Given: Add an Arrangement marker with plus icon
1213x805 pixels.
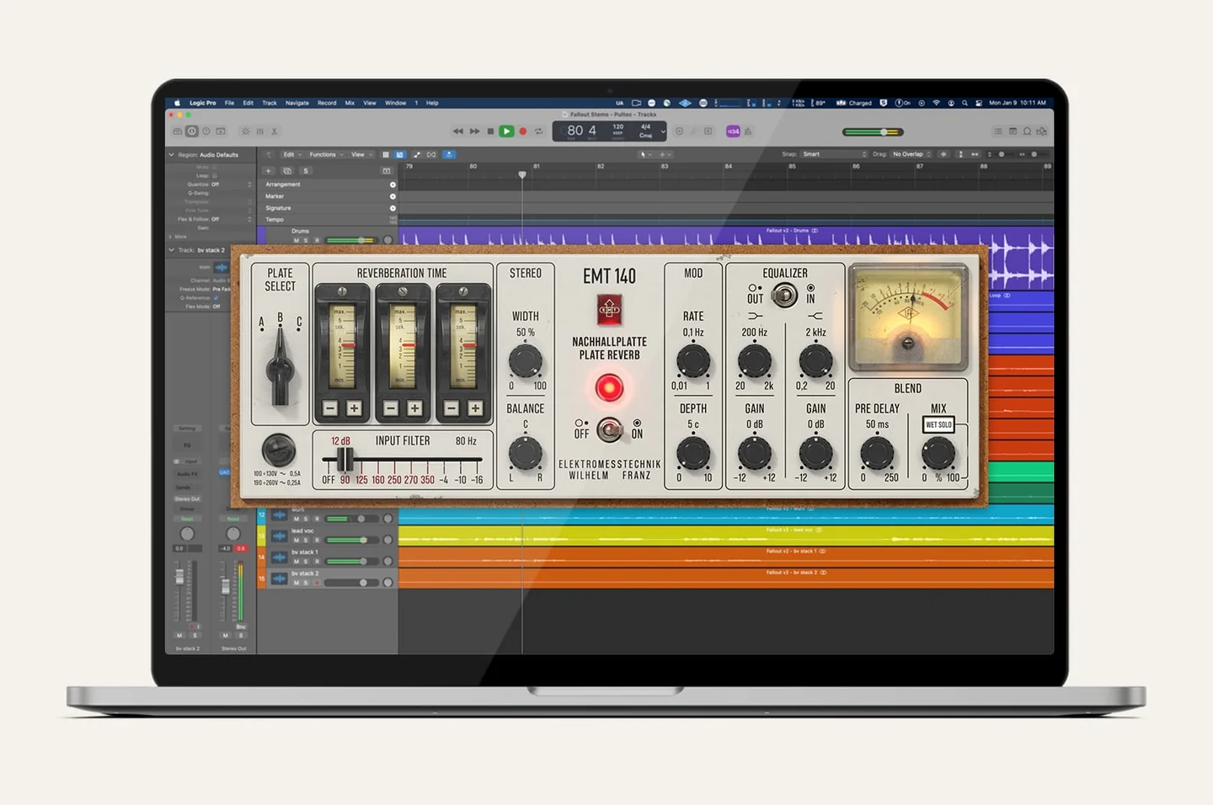Looking at the screenshot, I should coord(393,184).
